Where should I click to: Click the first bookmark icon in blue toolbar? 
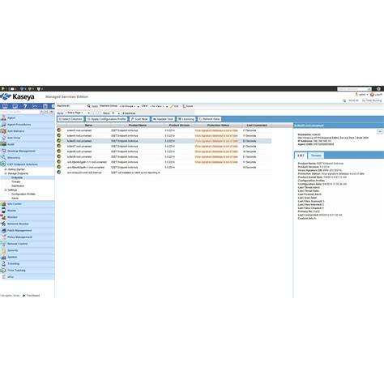[5, 106]
